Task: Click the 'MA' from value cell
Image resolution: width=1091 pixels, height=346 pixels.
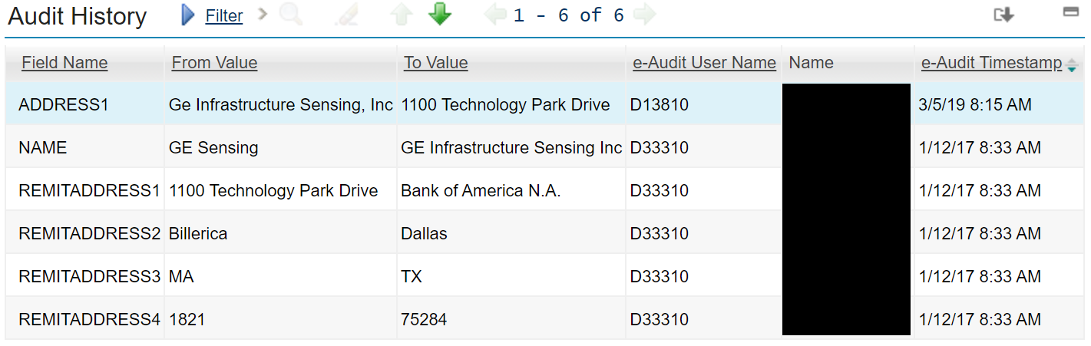Action: point(181,276)
